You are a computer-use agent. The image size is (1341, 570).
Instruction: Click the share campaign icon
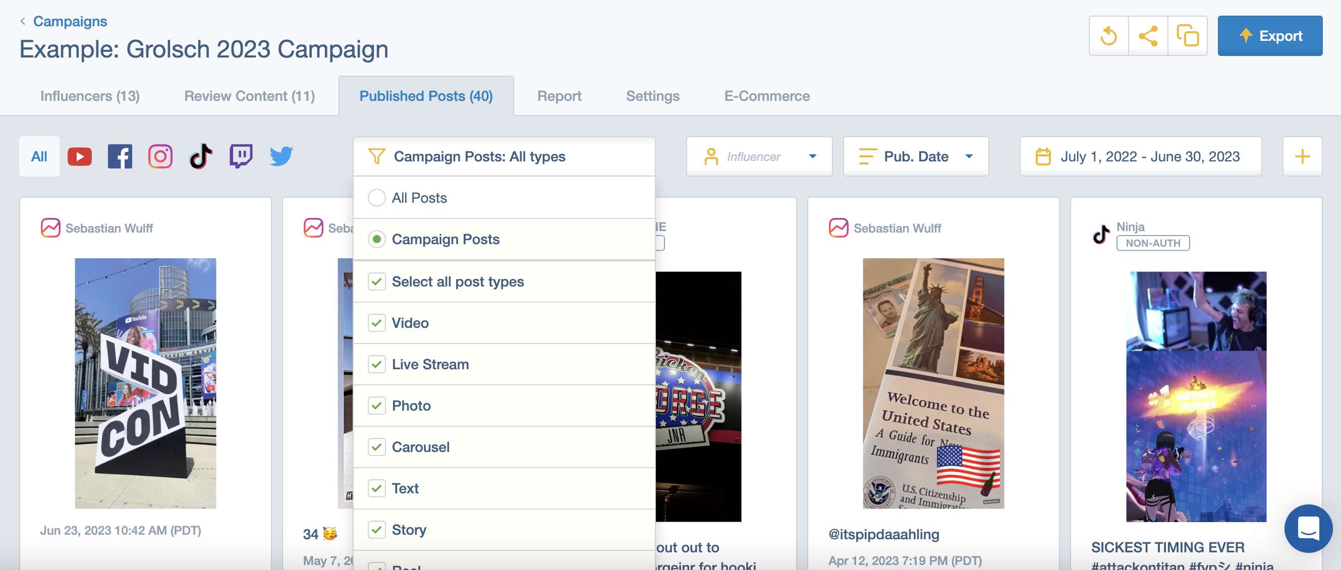pyautogui.click(x=1148, y=36)
